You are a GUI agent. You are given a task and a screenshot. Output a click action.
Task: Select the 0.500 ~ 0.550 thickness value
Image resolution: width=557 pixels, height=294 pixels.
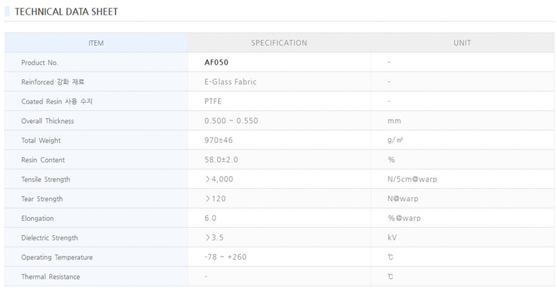tap(231, 121)
